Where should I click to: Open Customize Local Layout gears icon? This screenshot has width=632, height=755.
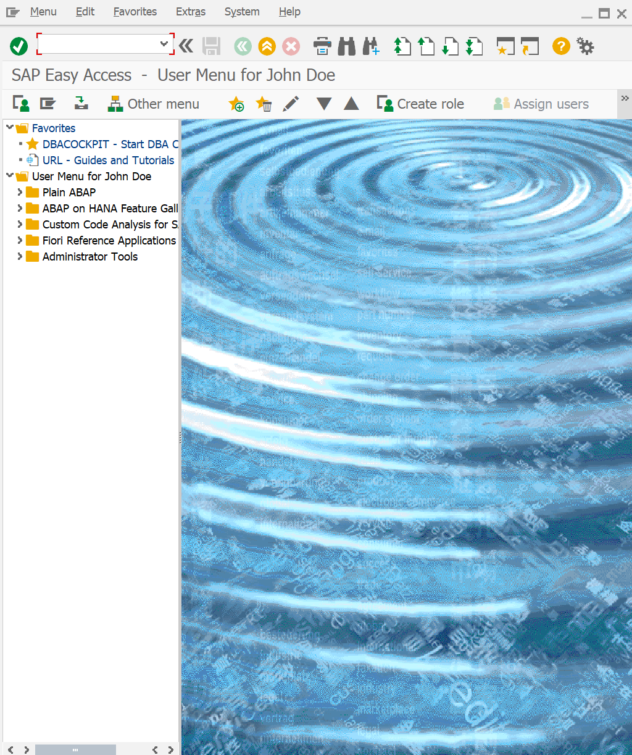coord(585,46)
